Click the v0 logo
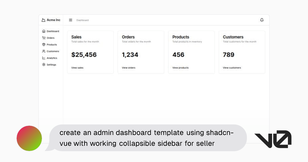308x162 pixels. point(273,139)
